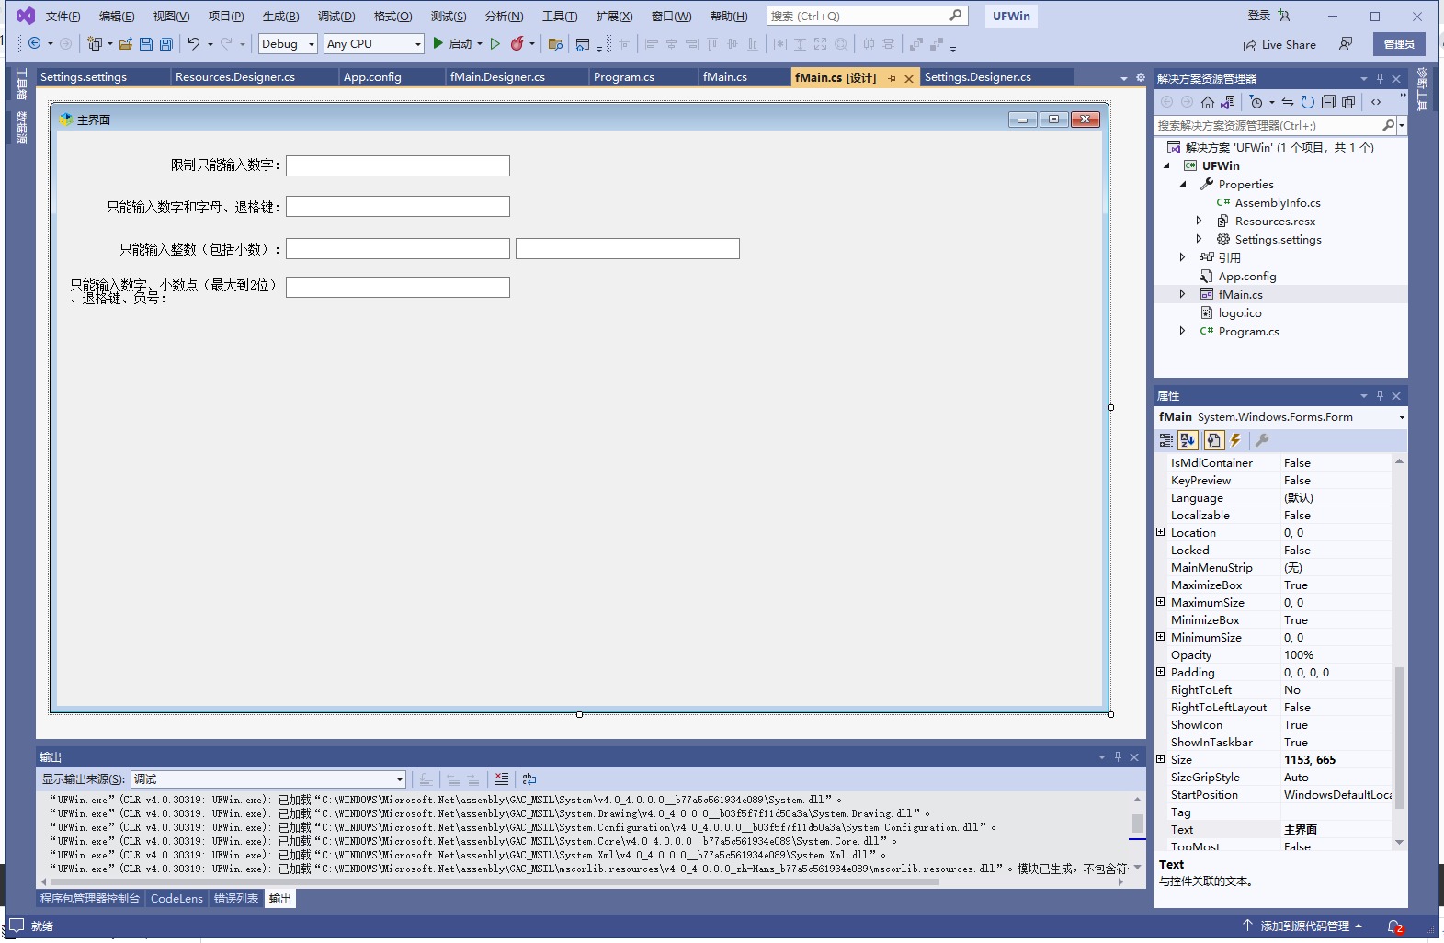The image size is (1444, 943).
Task: Click the open file folder icon
Action: 126,43
